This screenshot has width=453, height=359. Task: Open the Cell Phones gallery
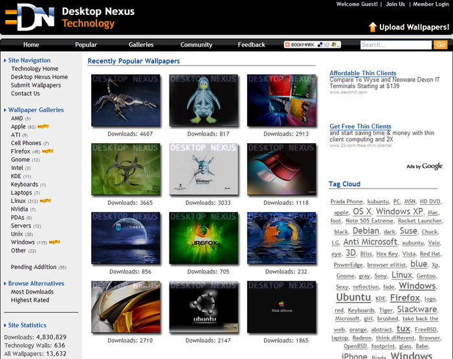[26, 143]
